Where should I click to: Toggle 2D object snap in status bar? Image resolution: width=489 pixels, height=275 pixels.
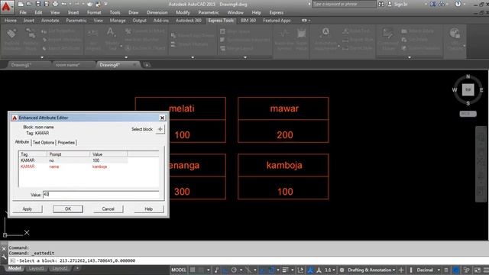(x=271, y=270)
